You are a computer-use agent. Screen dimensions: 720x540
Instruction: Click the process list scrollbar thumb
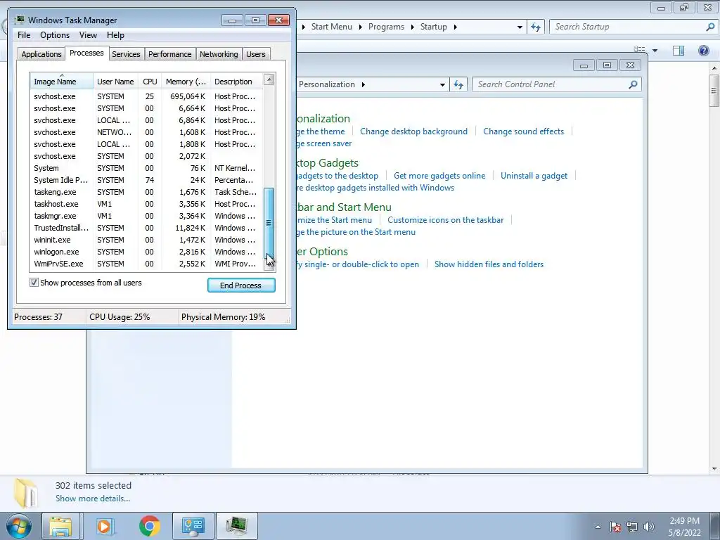coord(269,223)
